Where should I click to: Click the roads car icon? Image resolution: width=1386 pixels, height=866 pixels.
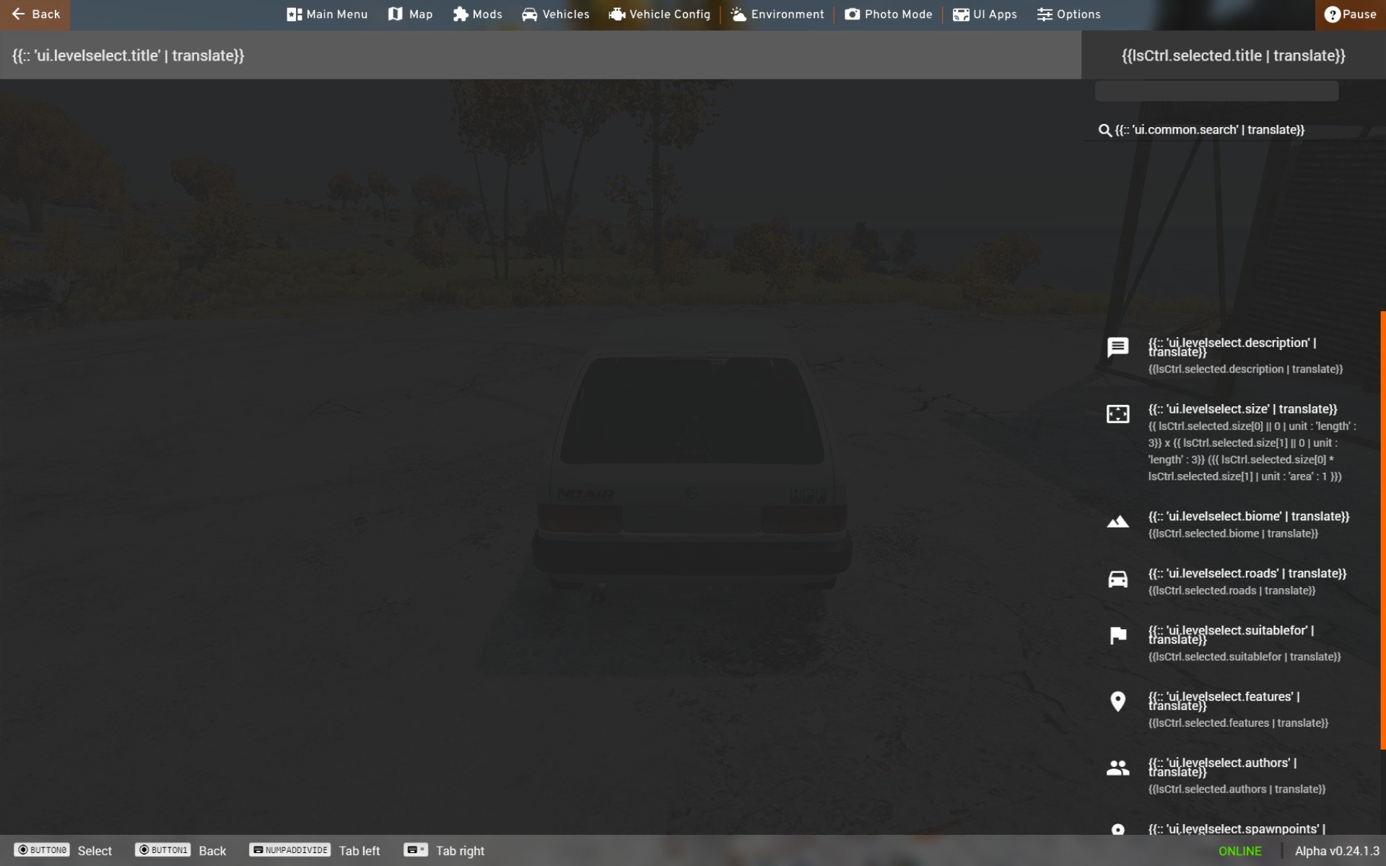(x=1117, y=579)
